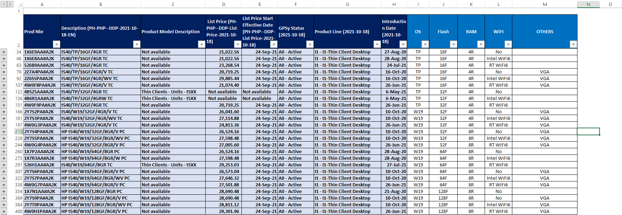Select list price 29,885.44
622x215 pixels.
[224, 79]
